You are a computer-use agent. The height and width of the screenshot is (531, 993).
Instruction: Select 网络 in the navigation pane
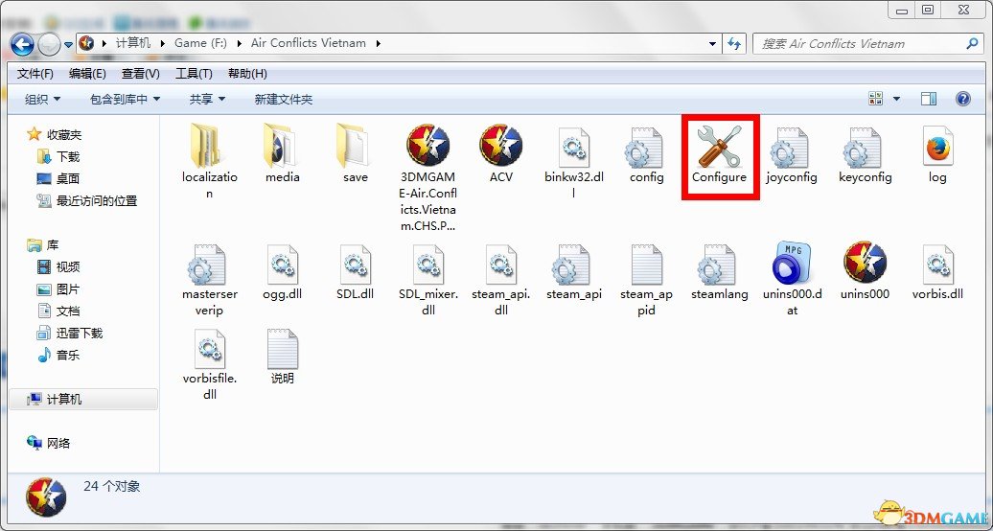tap(58, 443)
